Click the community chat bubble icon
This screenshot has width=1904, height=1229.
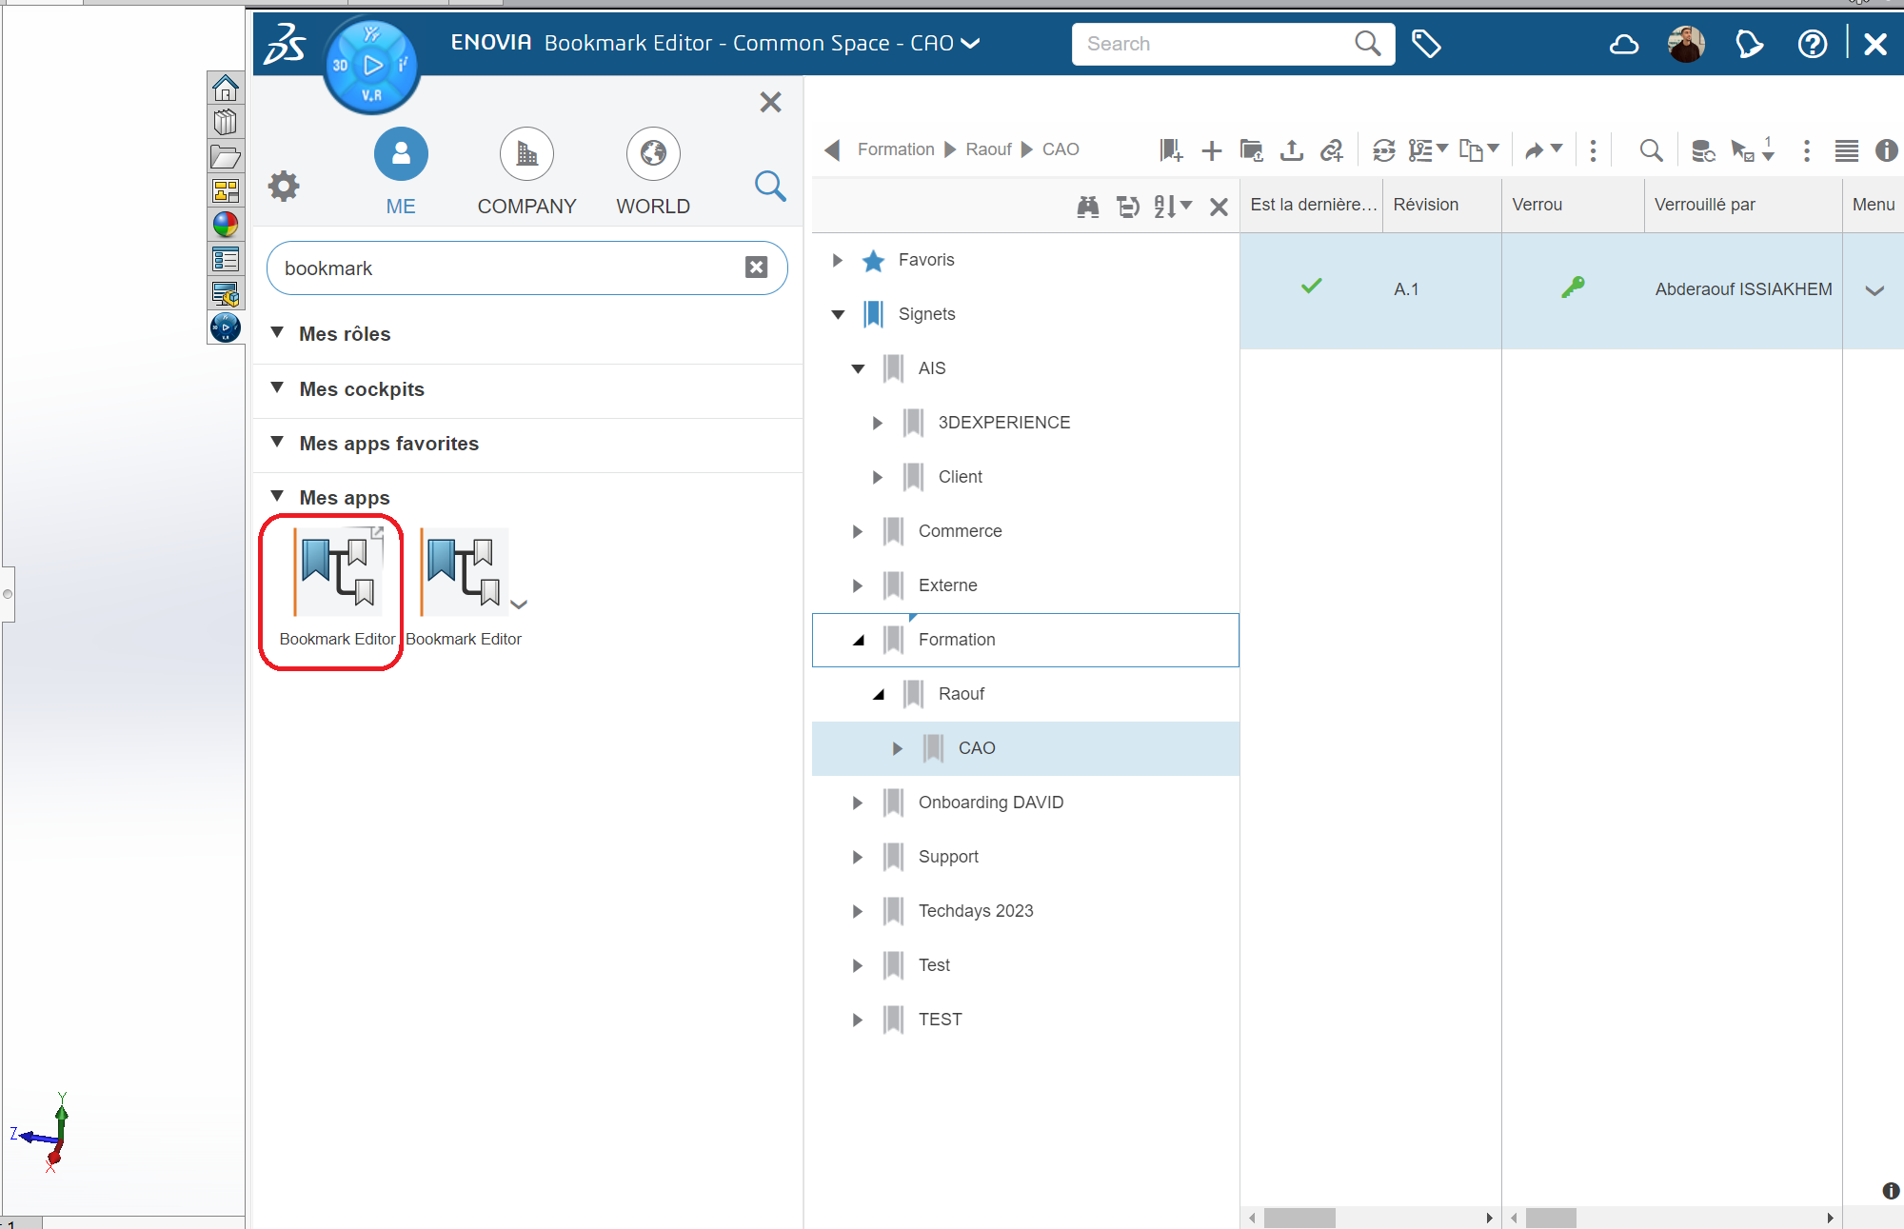tap(1749, 44)
